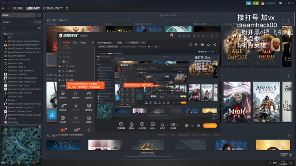
Task: Click orange start streaming button
Action: [x=210, y=125]
